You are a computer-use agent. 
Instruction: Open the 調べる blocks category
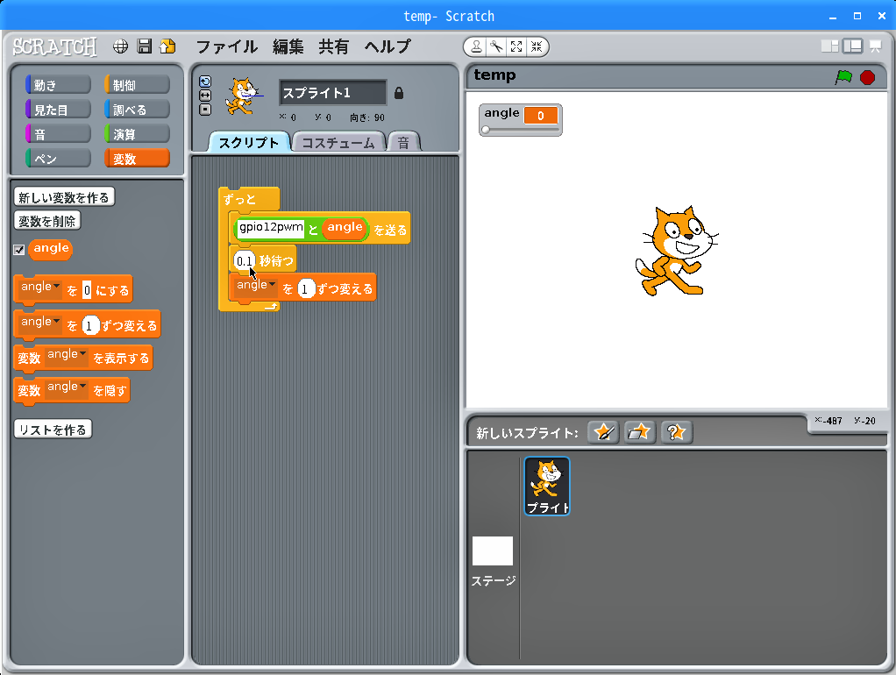(x=137, y=110)
